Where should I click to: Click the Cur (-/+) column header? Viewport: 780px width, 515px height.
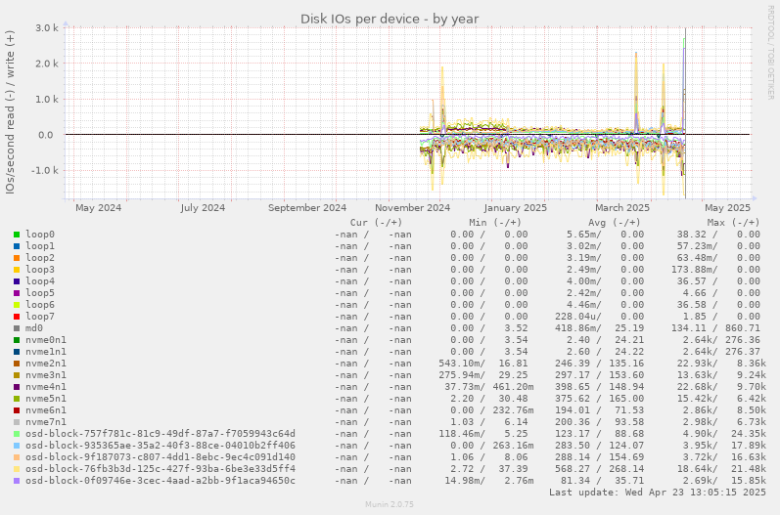pos(376,223)
